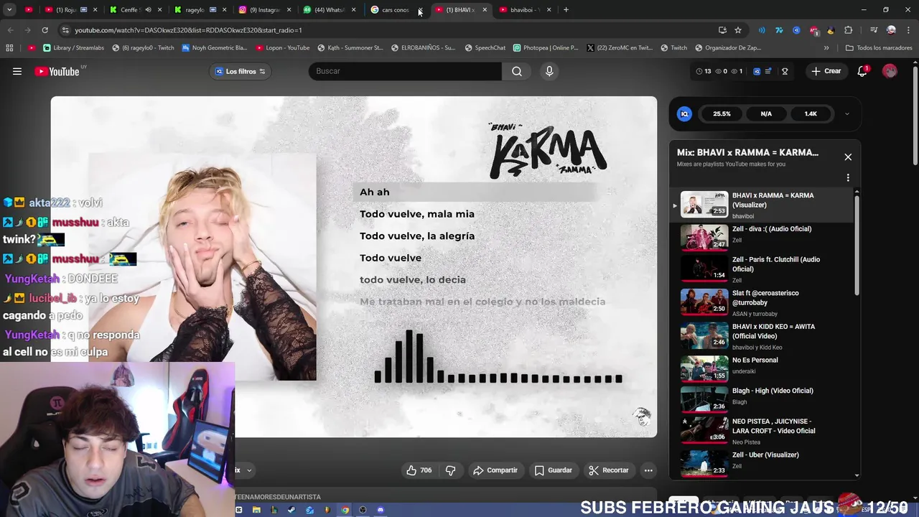The width and height of the screenshot is (919, 517).
Task: Click the N/A vidIQ stat pill
Action: (x=766, y=113)
